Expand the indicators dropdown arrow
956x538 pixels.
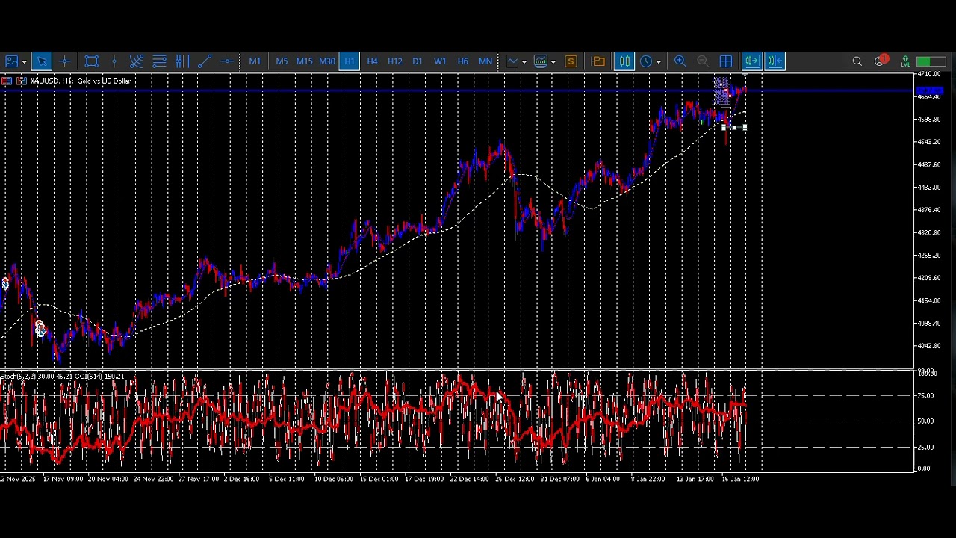(x=553, y=62)
